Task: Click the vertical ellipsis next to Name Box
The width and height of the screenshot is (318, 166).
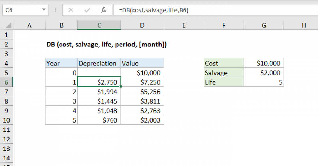Action: click(55, 10)
